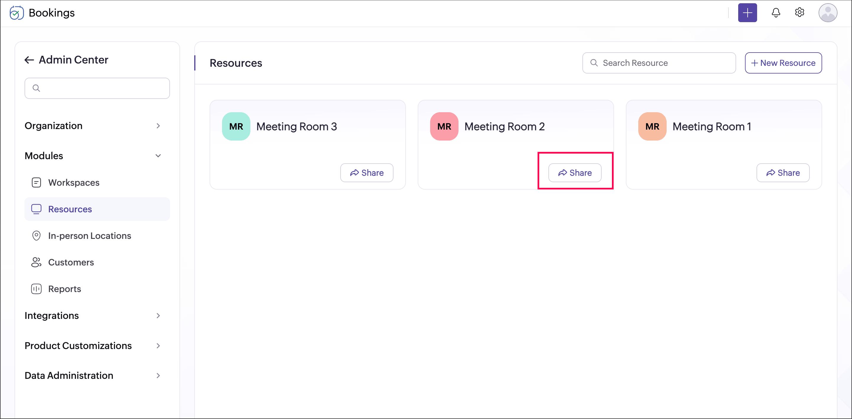Open the Meeting Room 3 title
This screenshot has height=419, width=852.
pyautogui.click(x=296, y=127)
